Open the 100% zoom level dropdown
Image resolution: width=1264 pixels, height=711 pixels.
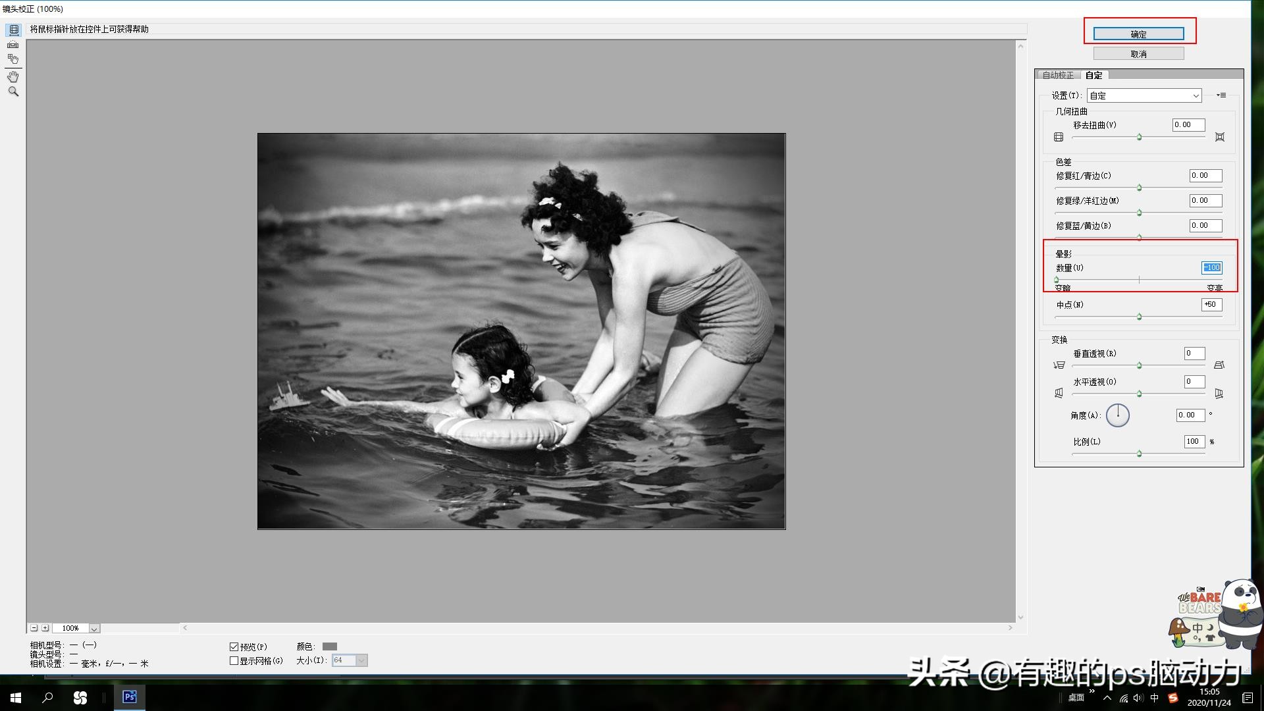click(94, 629)
